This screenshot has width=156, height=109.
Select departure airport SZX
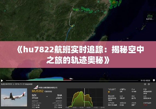pos(34,95)
